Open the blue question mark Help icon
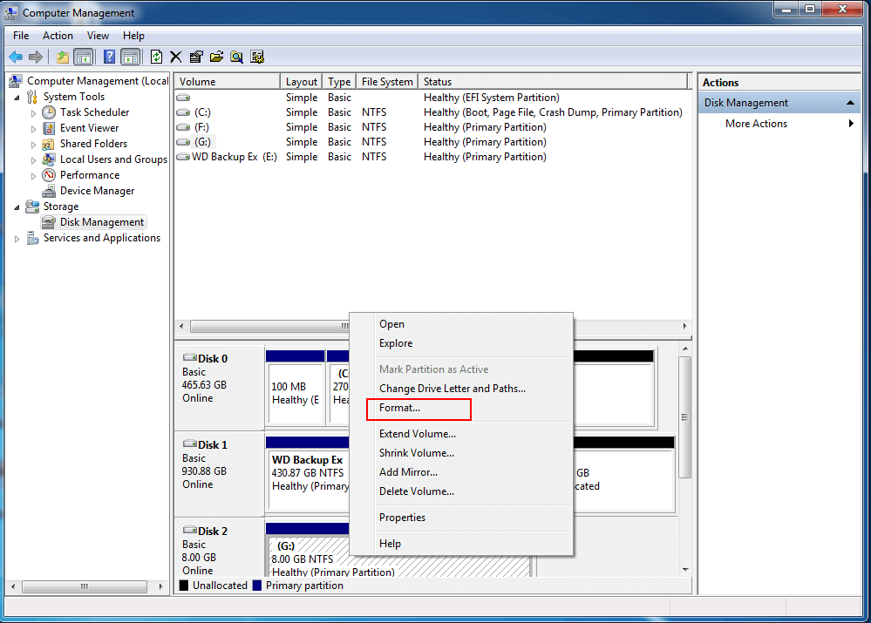This screenshot has width=871, height=623. tap(110, 57)
